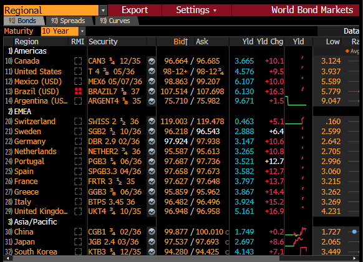Toggle RMI box for Switzerland
Viewport: 363px width, 262px height.
pos(78,121)
